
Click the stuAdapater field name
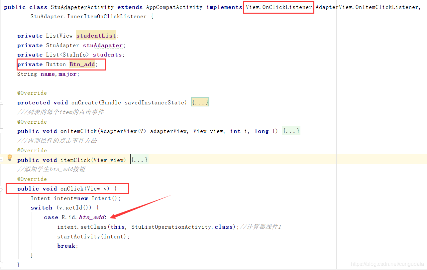pos(103,45)
